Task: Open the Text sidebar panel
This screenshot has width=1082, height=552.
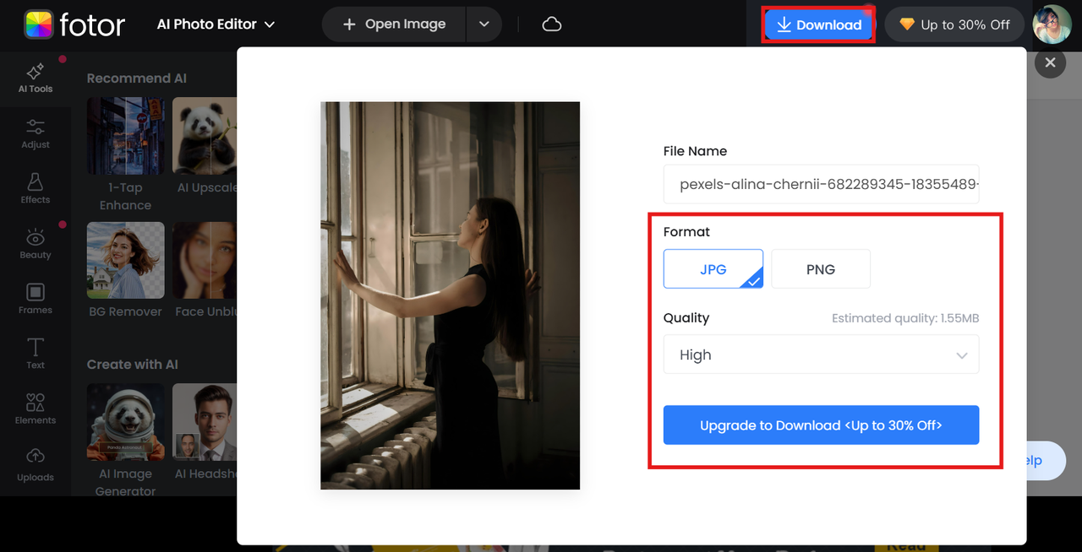Action: (x=36, y=354)
